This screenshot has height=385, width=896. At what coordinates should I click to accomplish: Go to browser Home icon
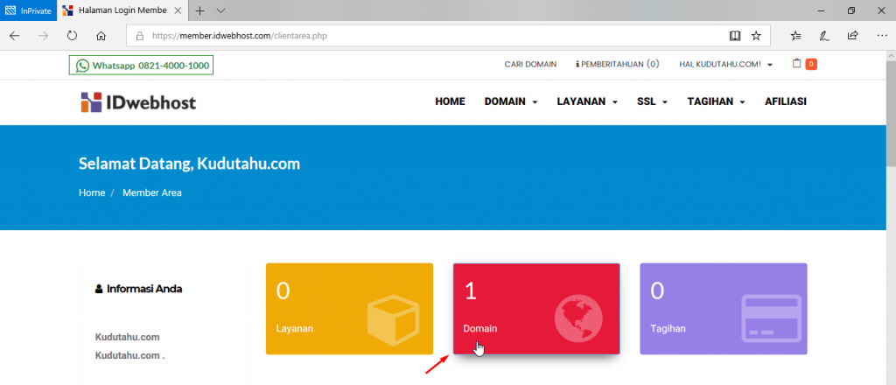tap(101, 36)
